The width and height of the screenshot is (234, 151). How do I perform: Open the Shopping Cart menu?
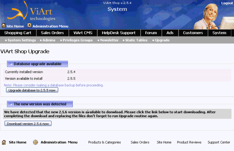pyautogui.click(x=18, y=33)
